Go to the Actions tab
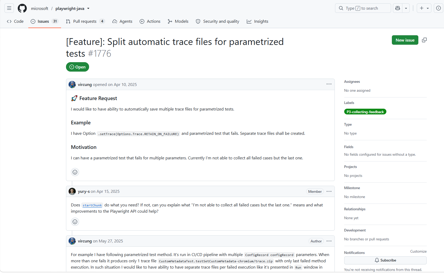The image size is (444, 273). pyautogui.click(x=150, y=21)
